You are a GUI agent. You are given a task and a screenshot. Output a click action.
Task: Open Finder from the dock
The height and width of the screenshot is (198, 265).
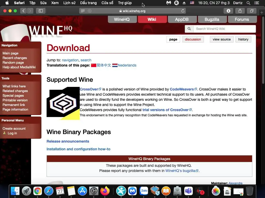click(x=15, y=191)
